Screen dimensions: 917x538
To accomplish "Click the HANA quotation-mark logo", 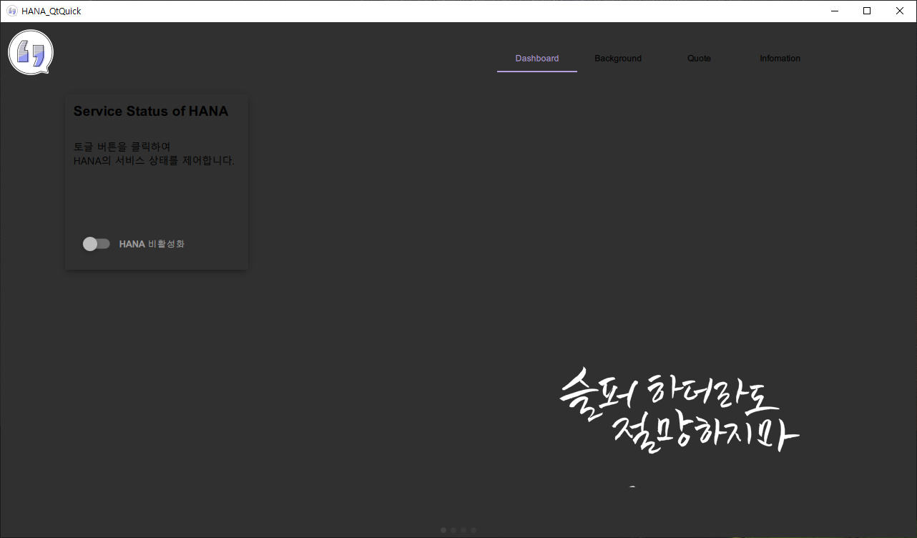I will click(31, 52).
